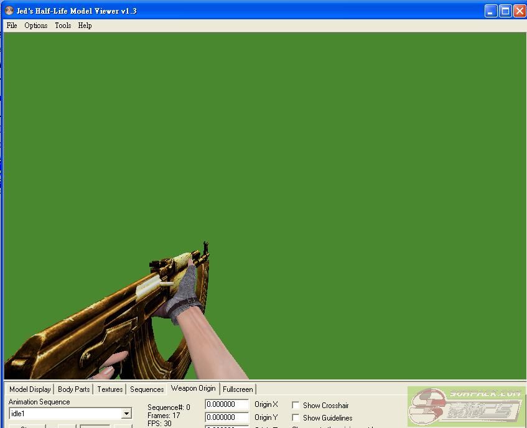This screenshot has height=428, width=527.
Task: Enable the Show Guidelines checkbox
Action: pyautogui.click(x=296, y=418)
